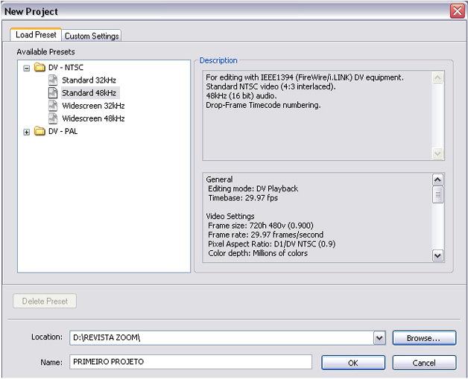Select the Load Preset tab
Image resolution: width=468 pixels, height=379 pixels.
[36, 35]
